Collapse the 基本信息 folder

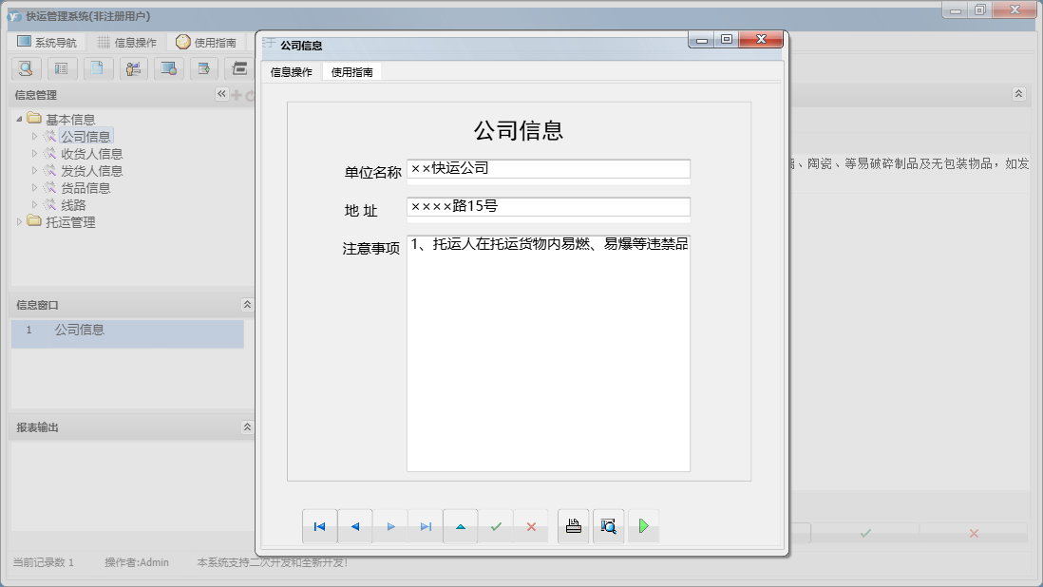(21, 118)
